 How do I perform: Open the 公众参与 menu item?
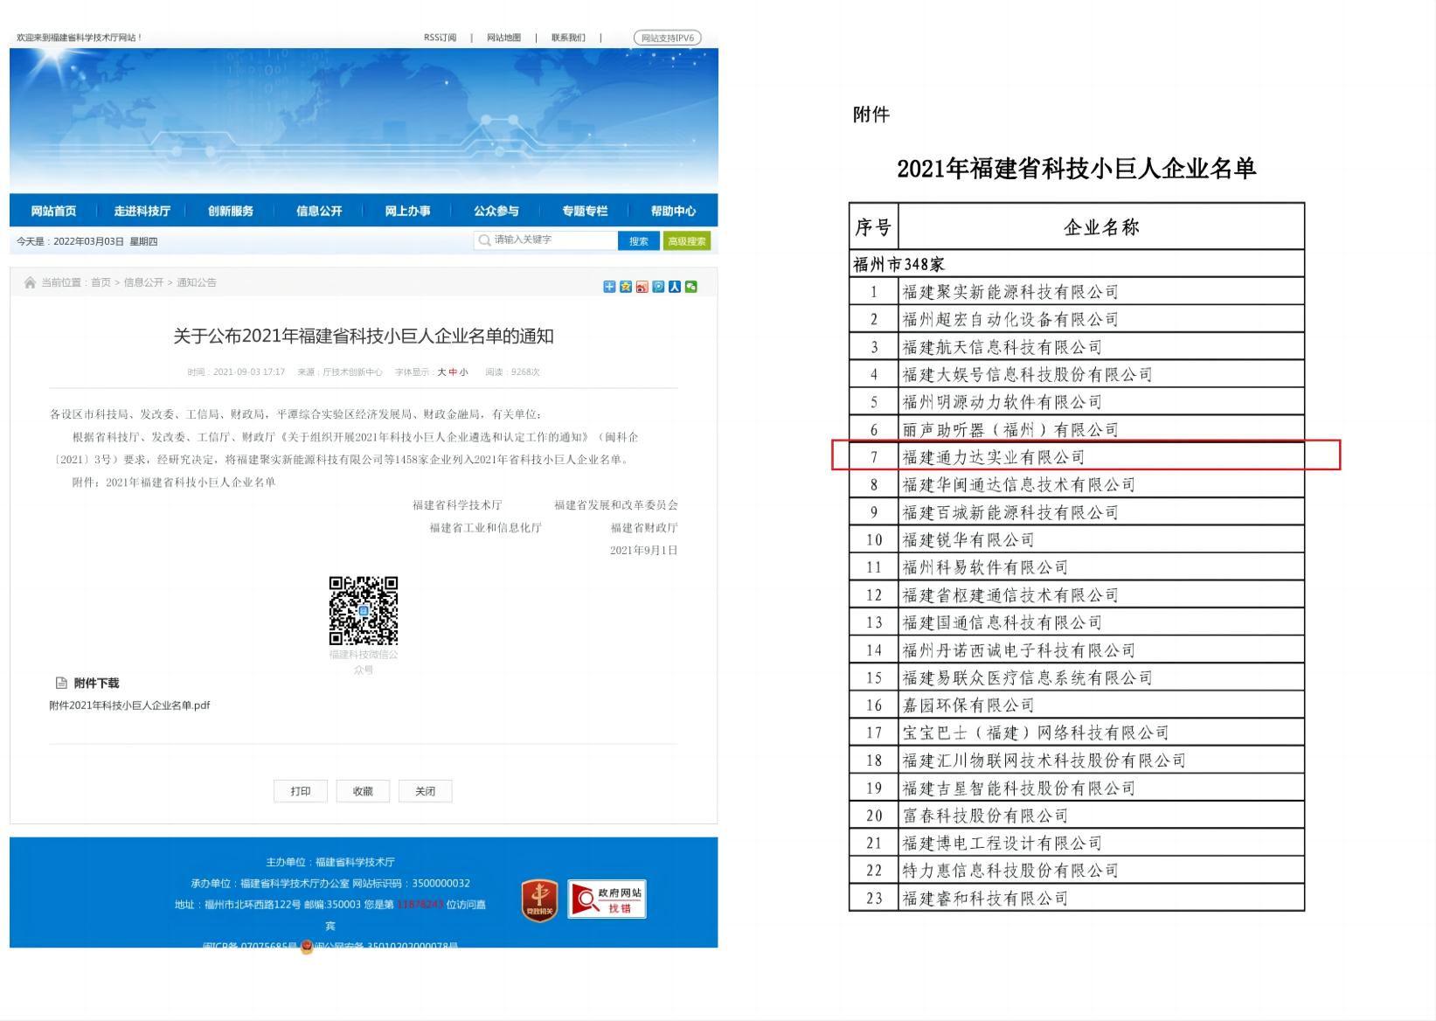coord(496,211)
